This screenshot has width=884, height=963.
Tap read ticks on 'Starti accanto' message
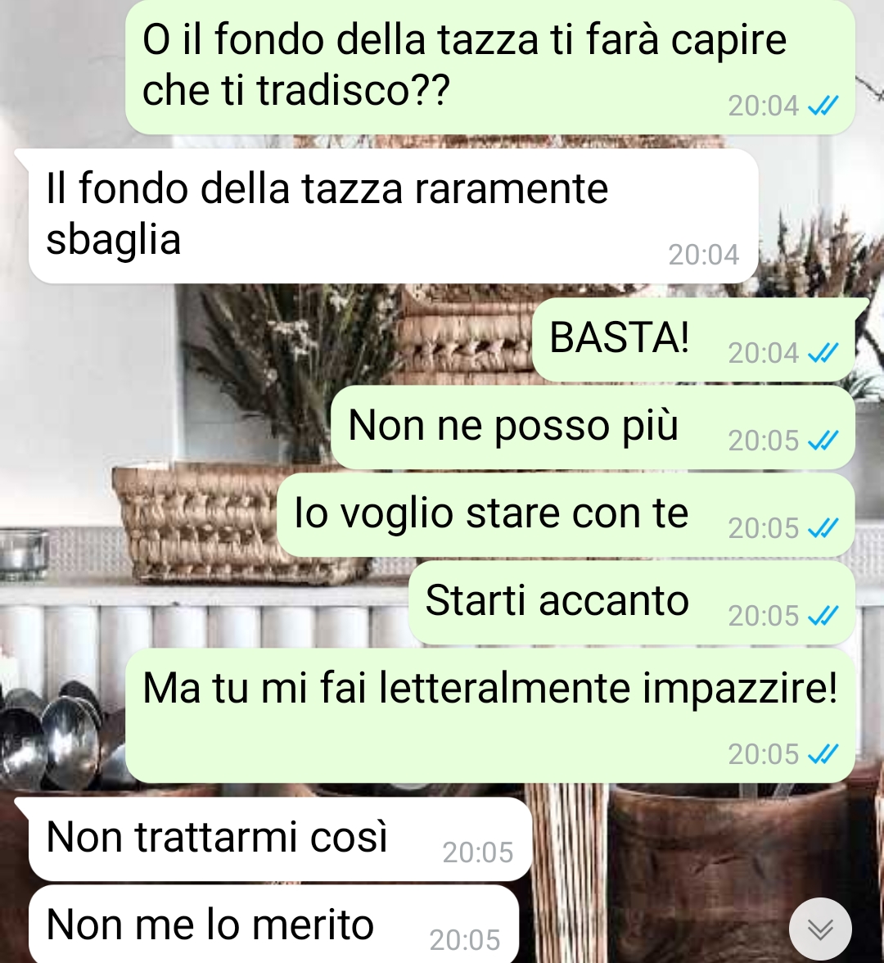[x=823, y=616]
